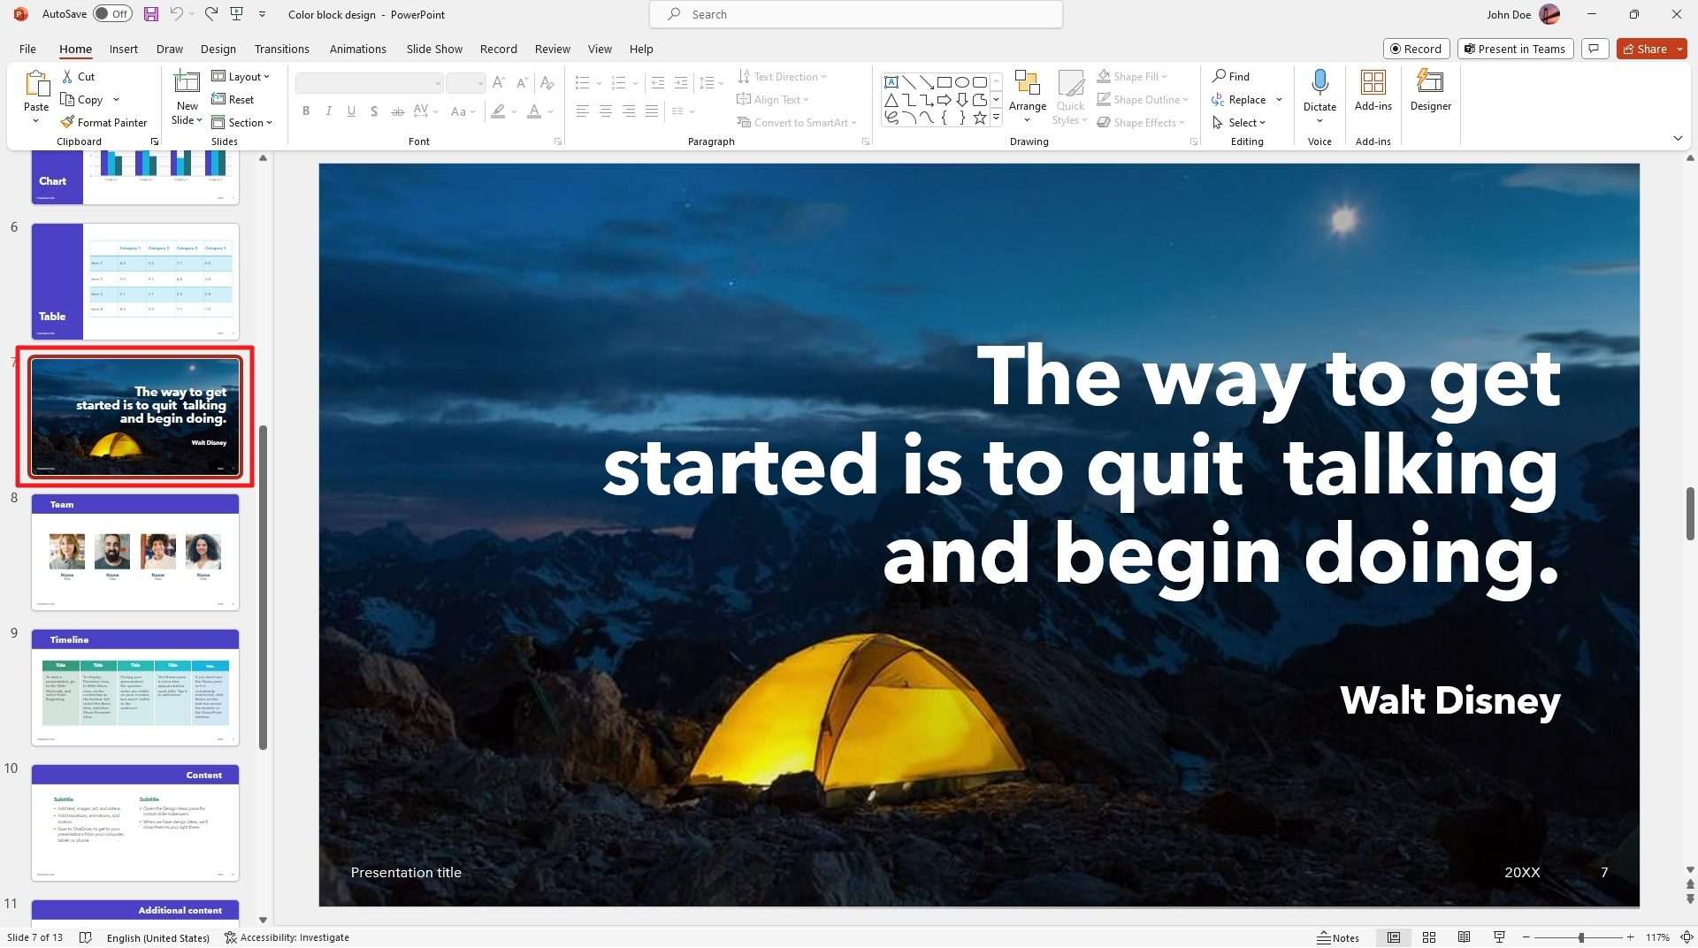Image resolution: width=1698 pixels, height=948 pixels.
Task: Click the Record button
Action: point(1416,49)
